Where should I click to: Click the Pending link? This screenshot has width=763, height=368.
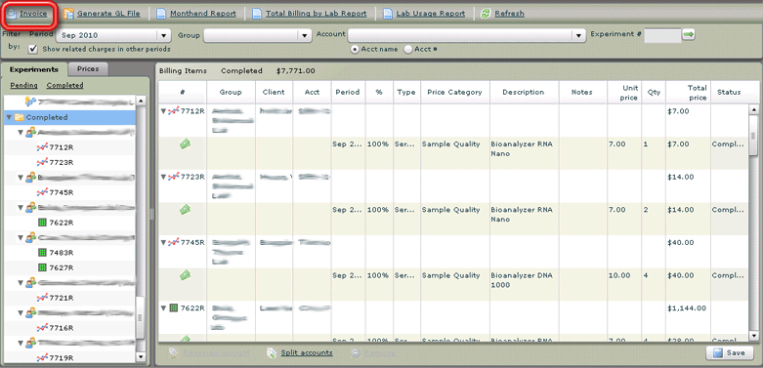23,85
